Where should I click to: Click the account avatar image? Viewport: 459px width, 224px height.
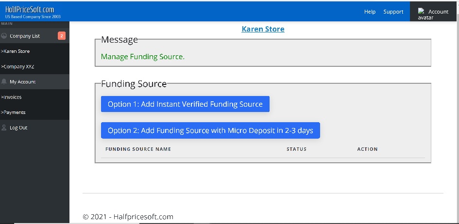422,12
